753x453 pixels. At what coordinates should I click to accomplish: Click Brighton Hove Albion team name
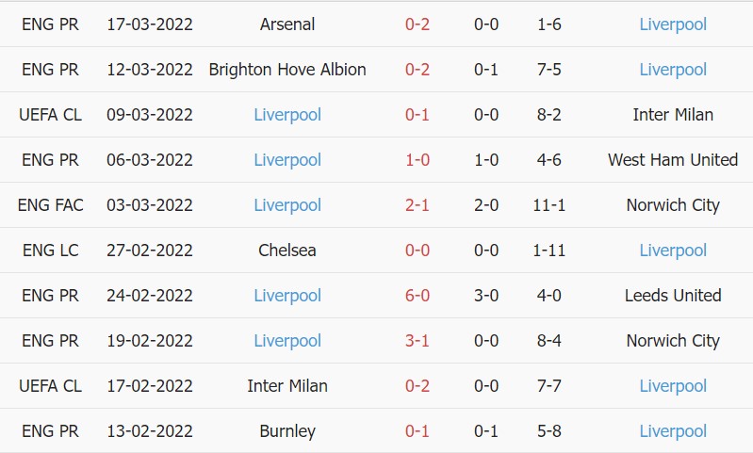coord(287,70)
